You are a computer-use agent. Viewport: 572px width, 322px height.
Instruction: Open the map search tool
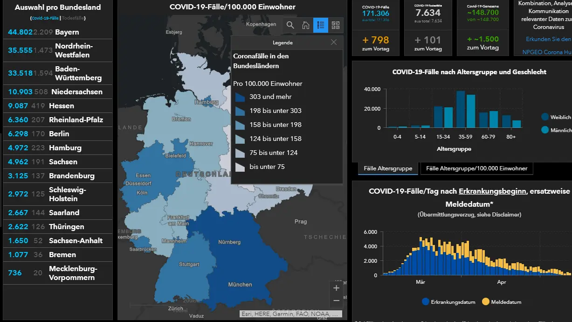tap(290, 25)
